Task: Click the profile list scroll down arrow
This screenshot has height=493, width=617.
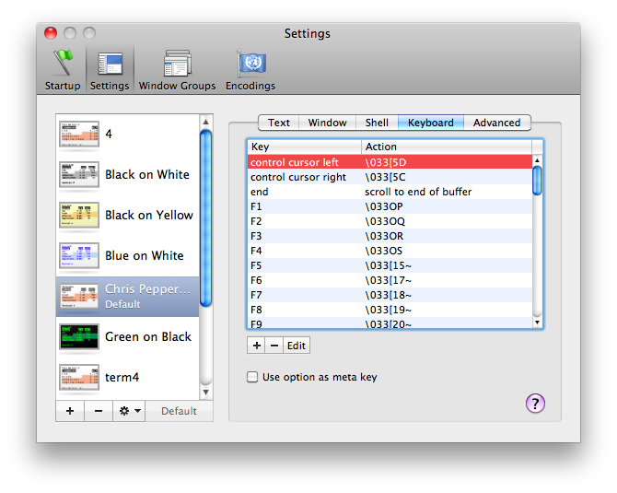Action: point(205,393)
